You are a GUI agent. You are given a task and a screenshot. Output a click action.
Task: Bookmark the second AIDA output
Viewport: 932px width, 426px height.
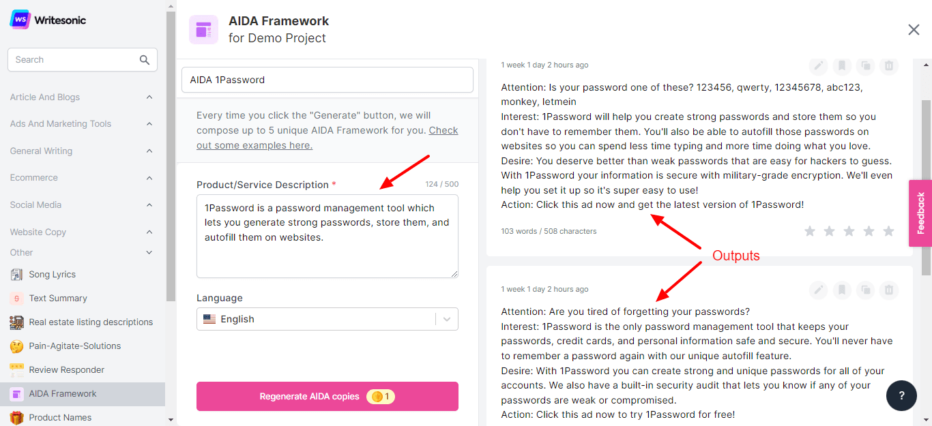[x=842, y=290]
